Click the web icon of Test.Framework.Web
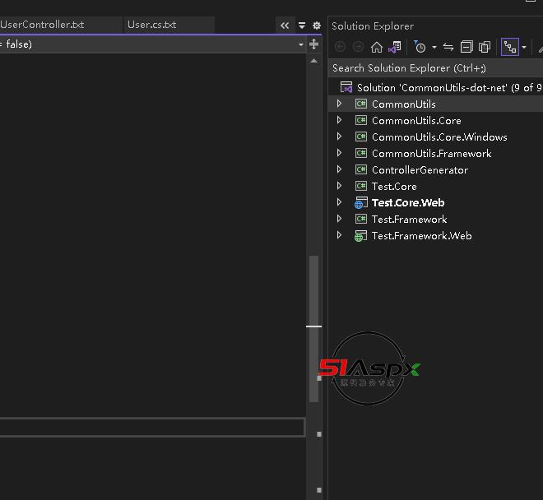Screen dimensions: 543x500 click(360, 236)
